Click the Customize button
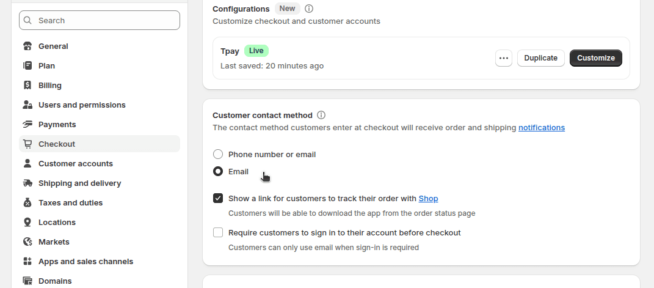Image resolution: width=654 pixels, height=288 pixels. point(595,58)
